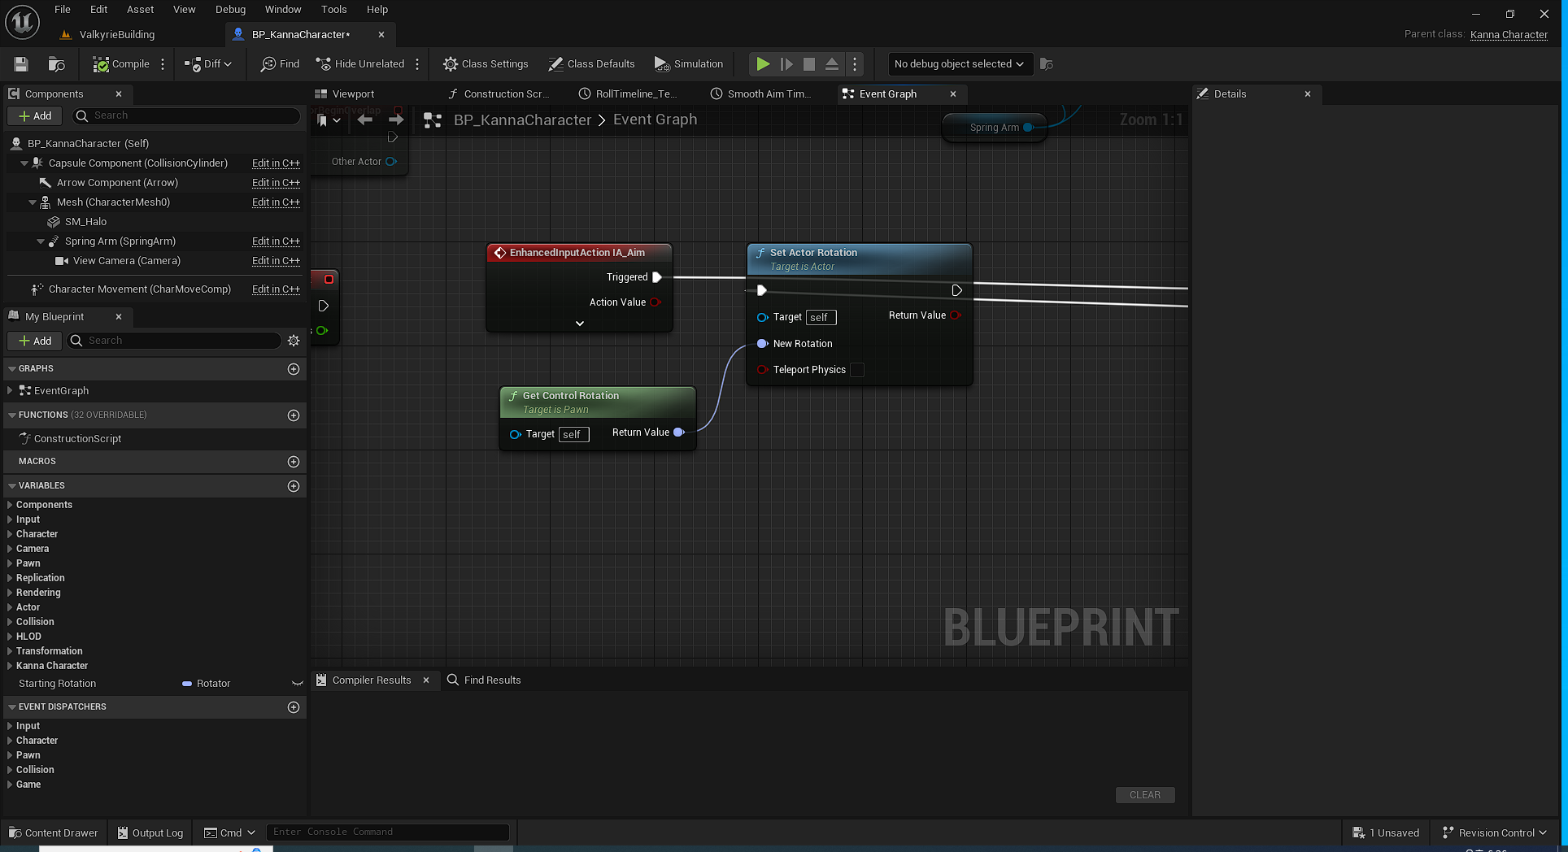Collapse the Capsule Component tree row
Image resolution: width=1568 pixels, height=852 pixels.
point(24,163)
